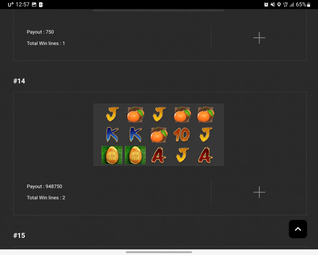Tap the battery 65% indicator
Screen dimensions: 318x255
point(303,4)
